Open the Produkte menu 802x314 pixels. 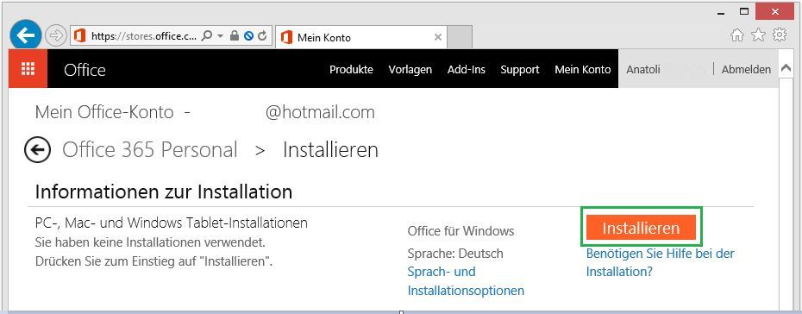click(x=351, y=70)
